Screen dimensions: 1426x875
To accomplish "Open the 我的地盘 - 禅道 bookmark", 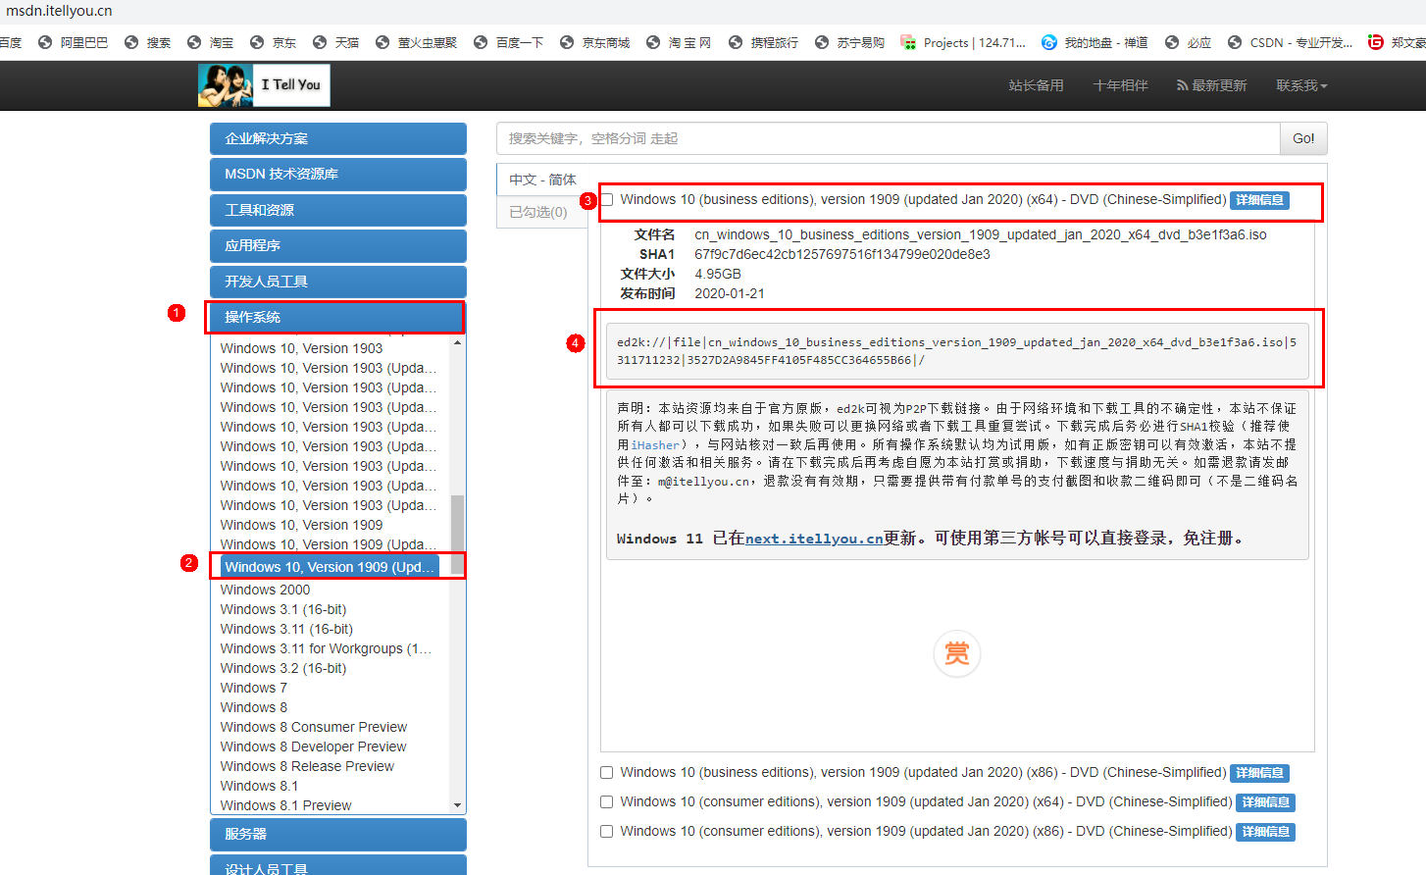I will (1095, 42).
